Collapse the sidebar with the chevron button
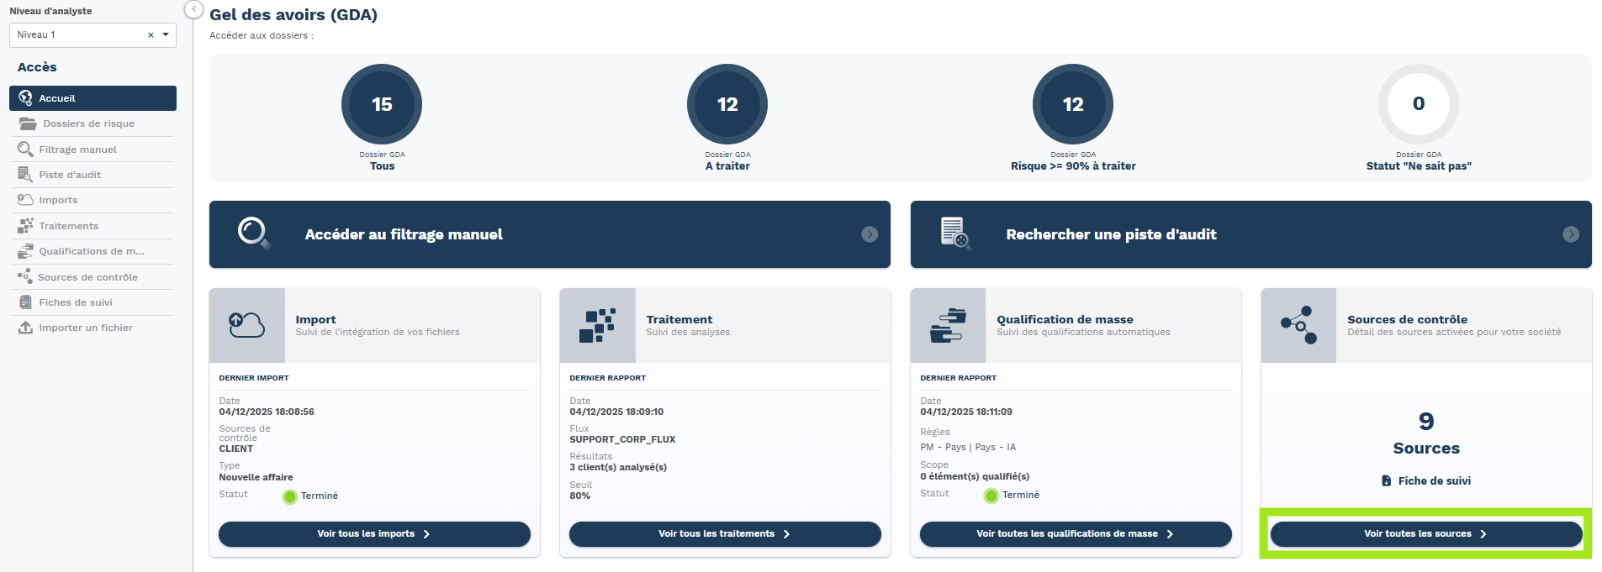 click(193, 9)
